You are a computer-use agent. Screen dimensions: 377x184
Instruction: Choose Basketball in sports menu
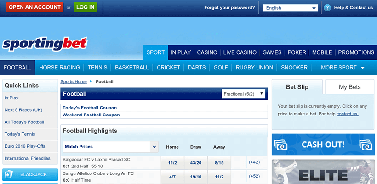(x=132, y=68)
